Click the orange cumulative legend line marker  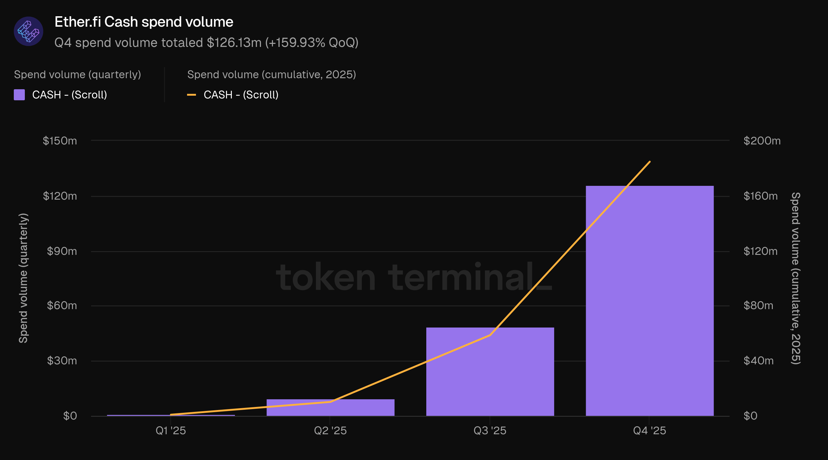(x=192, y=95)
